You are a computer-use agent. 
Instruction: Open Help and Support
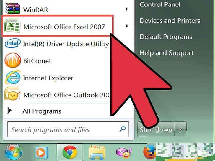(167, 53)
